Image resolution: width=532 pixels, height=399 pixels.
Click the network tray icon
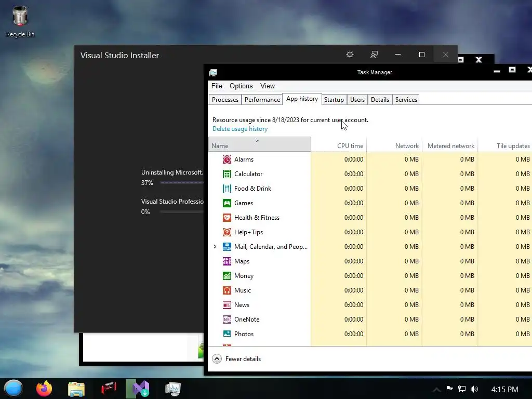pyautogui.click(x=462, y=389)
